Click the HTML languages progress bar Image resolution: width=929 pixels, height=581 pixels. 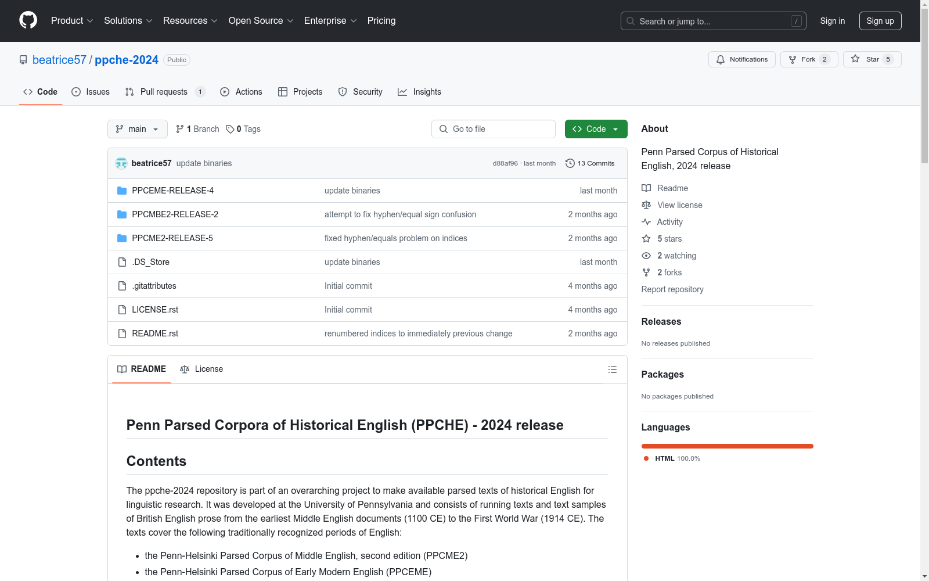(728, 446)
